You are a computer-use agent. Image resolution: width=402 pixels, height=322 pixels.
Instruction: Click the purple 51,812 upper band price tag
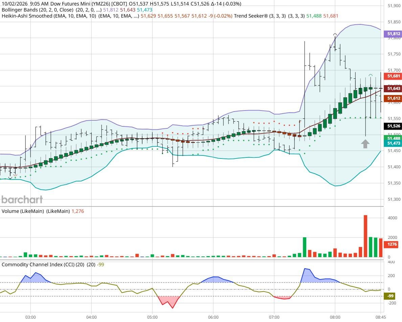pyautogui.click(x=394, y=34)
